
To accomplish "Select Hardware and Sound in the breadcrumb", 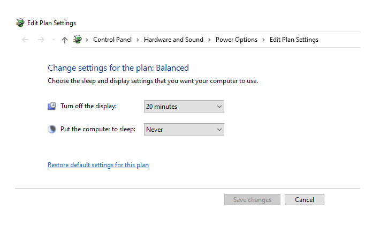I will click(173, 40).
